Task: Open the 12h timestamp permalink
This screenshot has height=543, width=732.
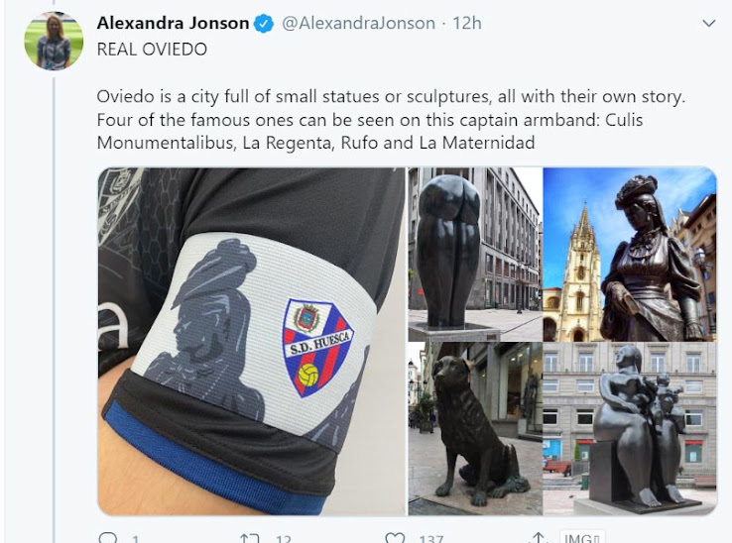Action: (x=467, y=23)
